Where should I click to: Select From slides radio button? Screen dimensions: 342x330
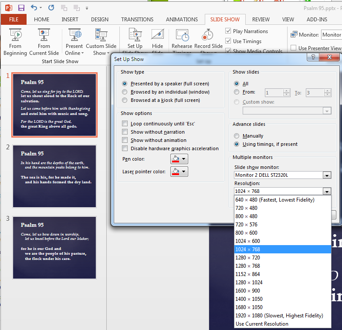pos(237,92)
